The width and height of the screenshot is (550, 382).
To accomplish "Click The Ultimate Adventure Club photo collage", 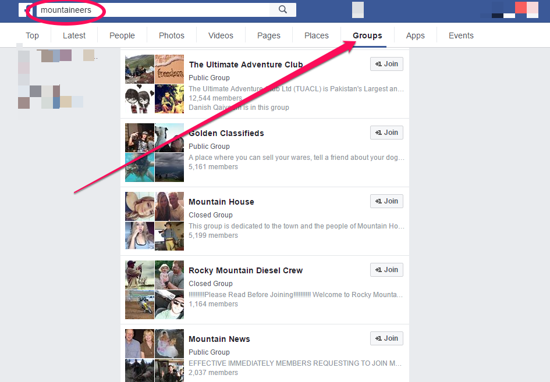I will [154, 84].
